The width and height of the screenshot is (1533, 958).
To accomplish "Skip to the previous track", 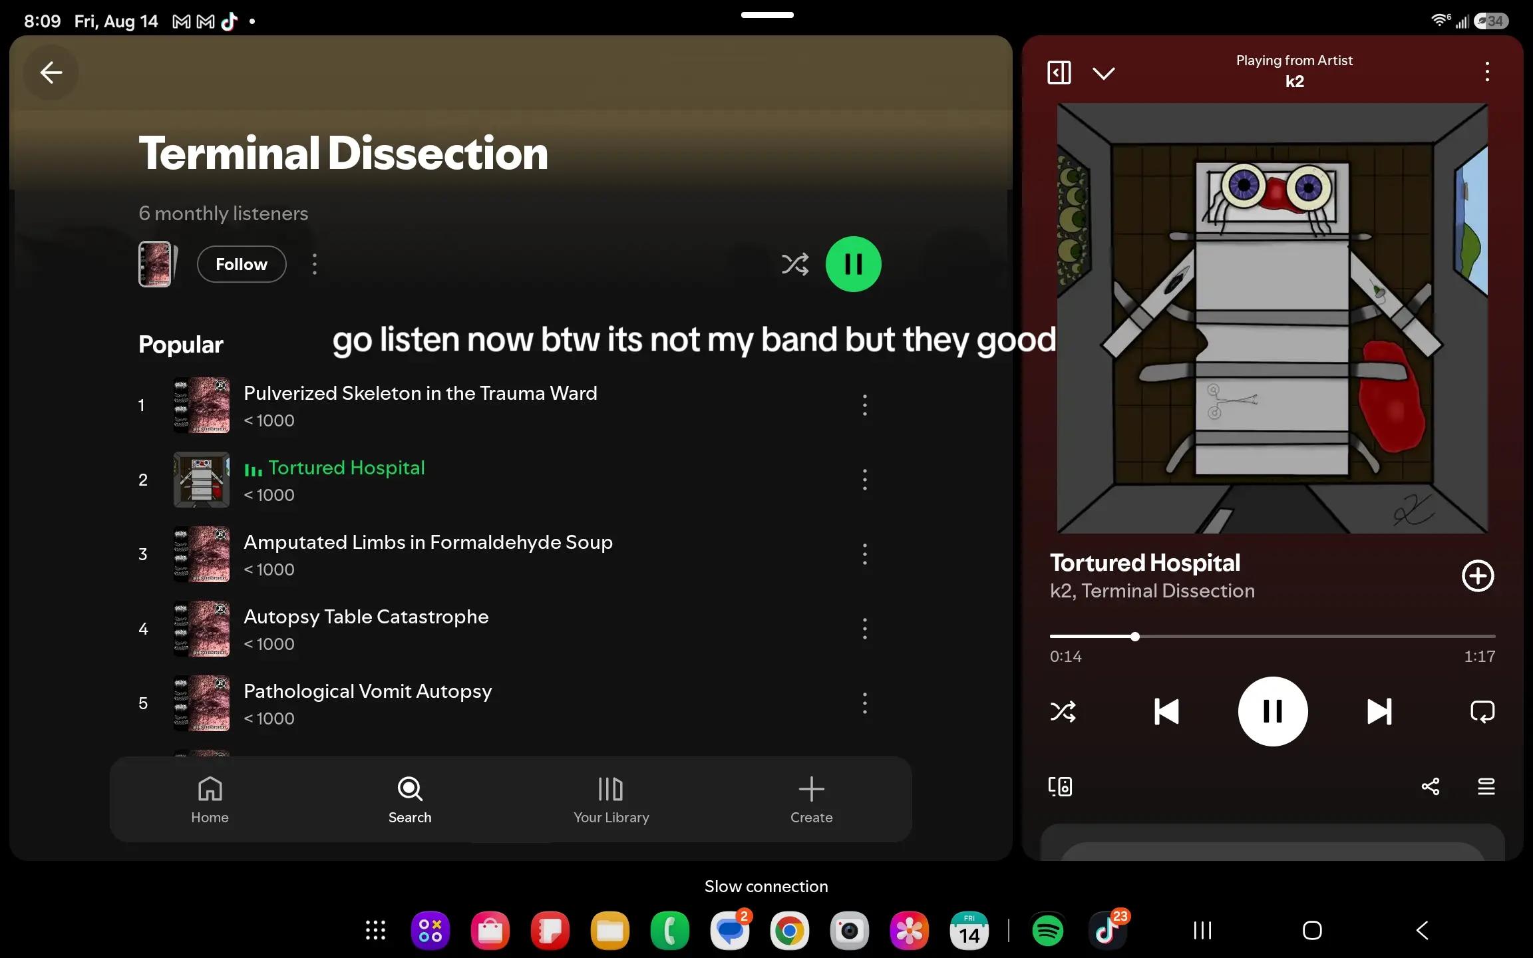I will (x=1166, y=712).
